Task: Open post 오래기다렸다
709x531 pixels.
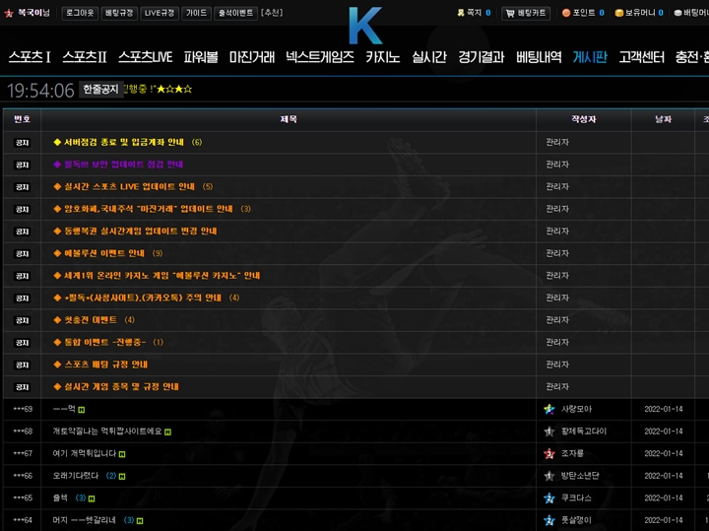Action: tap(76, 476)
